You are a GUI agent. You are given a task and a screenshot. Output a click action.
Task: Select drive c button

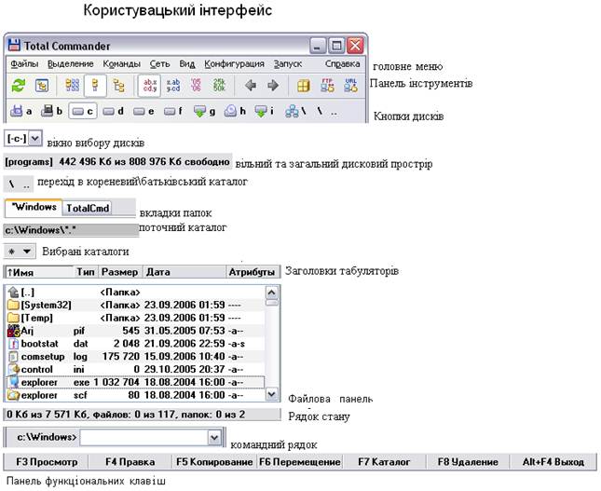(83, 111)
